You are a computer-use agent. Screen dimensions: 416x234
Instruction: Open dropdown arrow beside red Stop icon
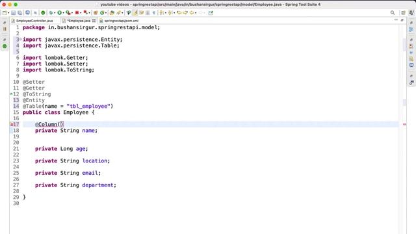coord(81,13)
